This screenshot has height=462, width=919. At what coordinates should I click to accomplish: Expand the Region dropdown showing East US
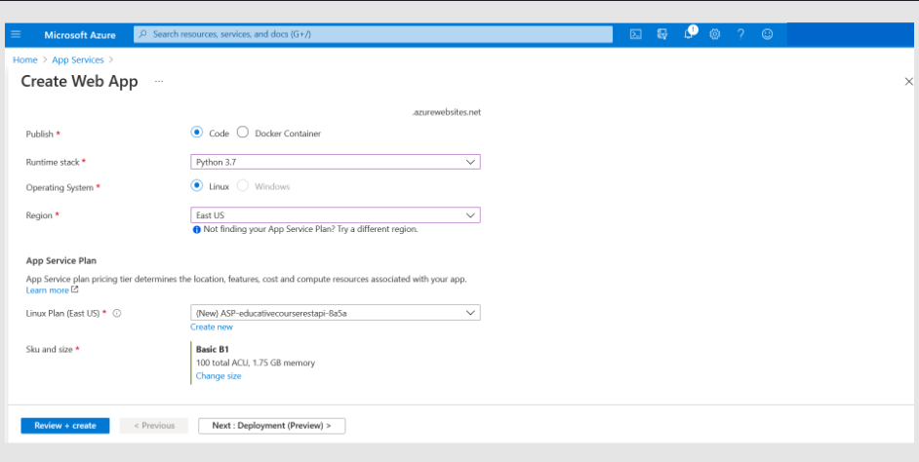click(336, 215)
